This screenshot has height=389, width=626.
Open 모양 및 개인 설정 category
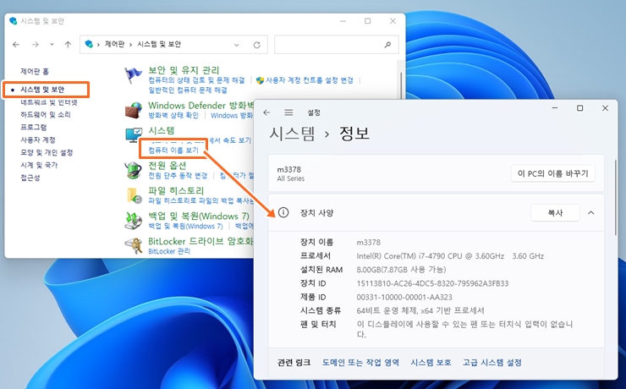pyautogui.click(x=47, y=152)
